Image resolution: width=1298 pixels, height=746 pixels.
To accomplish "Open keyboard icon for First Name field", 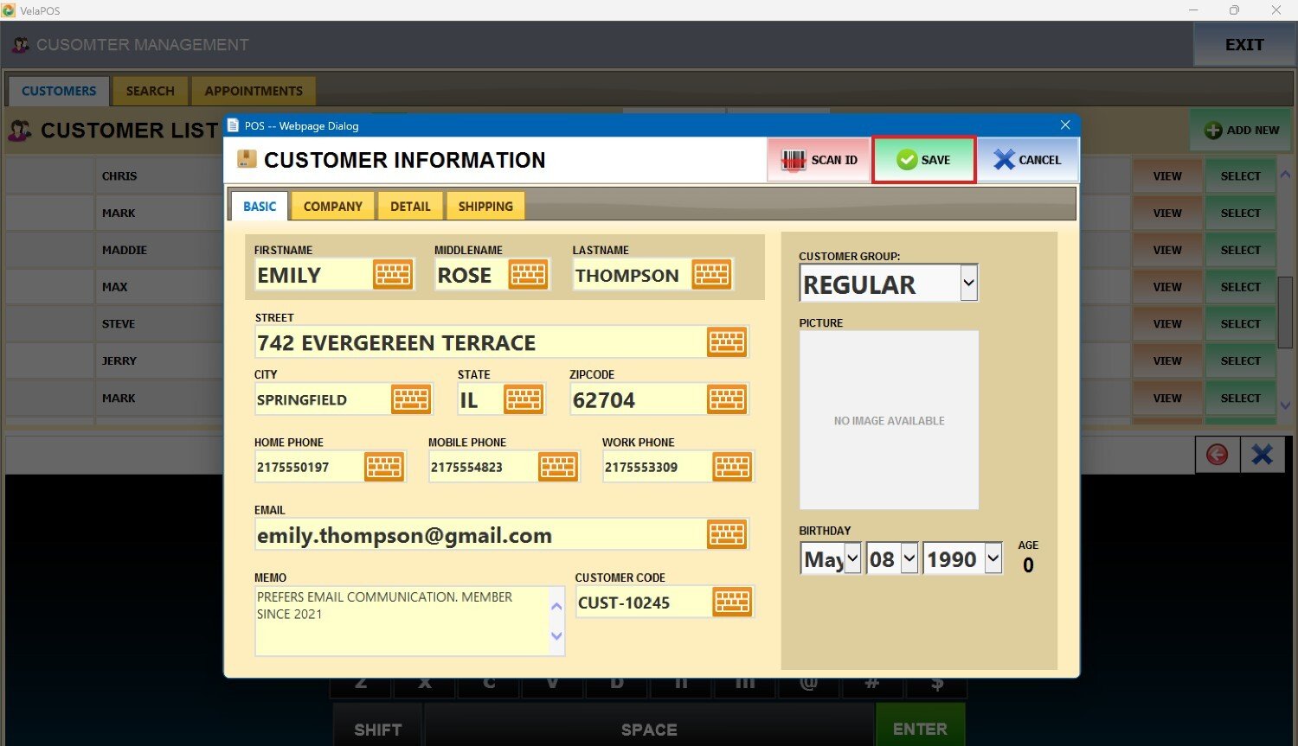I will [x=392, y=275].
